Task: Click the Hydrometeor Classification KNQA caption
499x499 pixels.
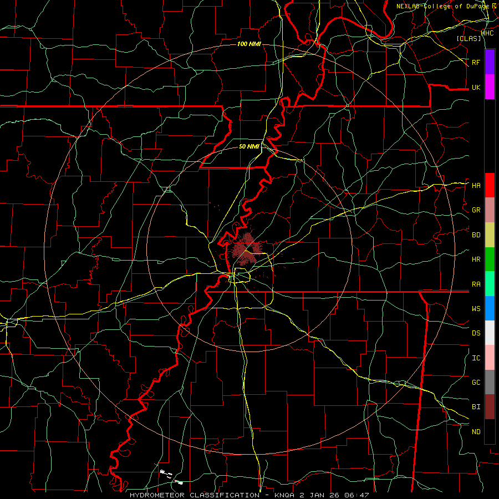Action: point(249,495)
